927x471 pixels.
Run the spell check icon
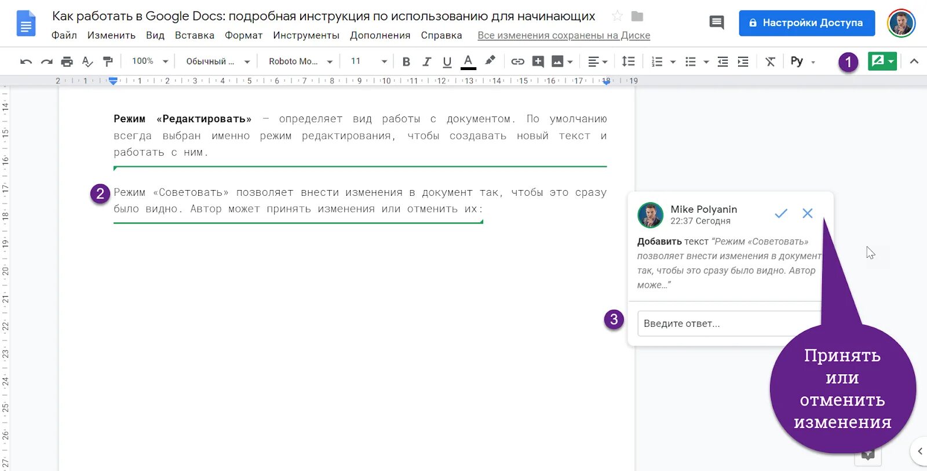[x=87, y=61]
